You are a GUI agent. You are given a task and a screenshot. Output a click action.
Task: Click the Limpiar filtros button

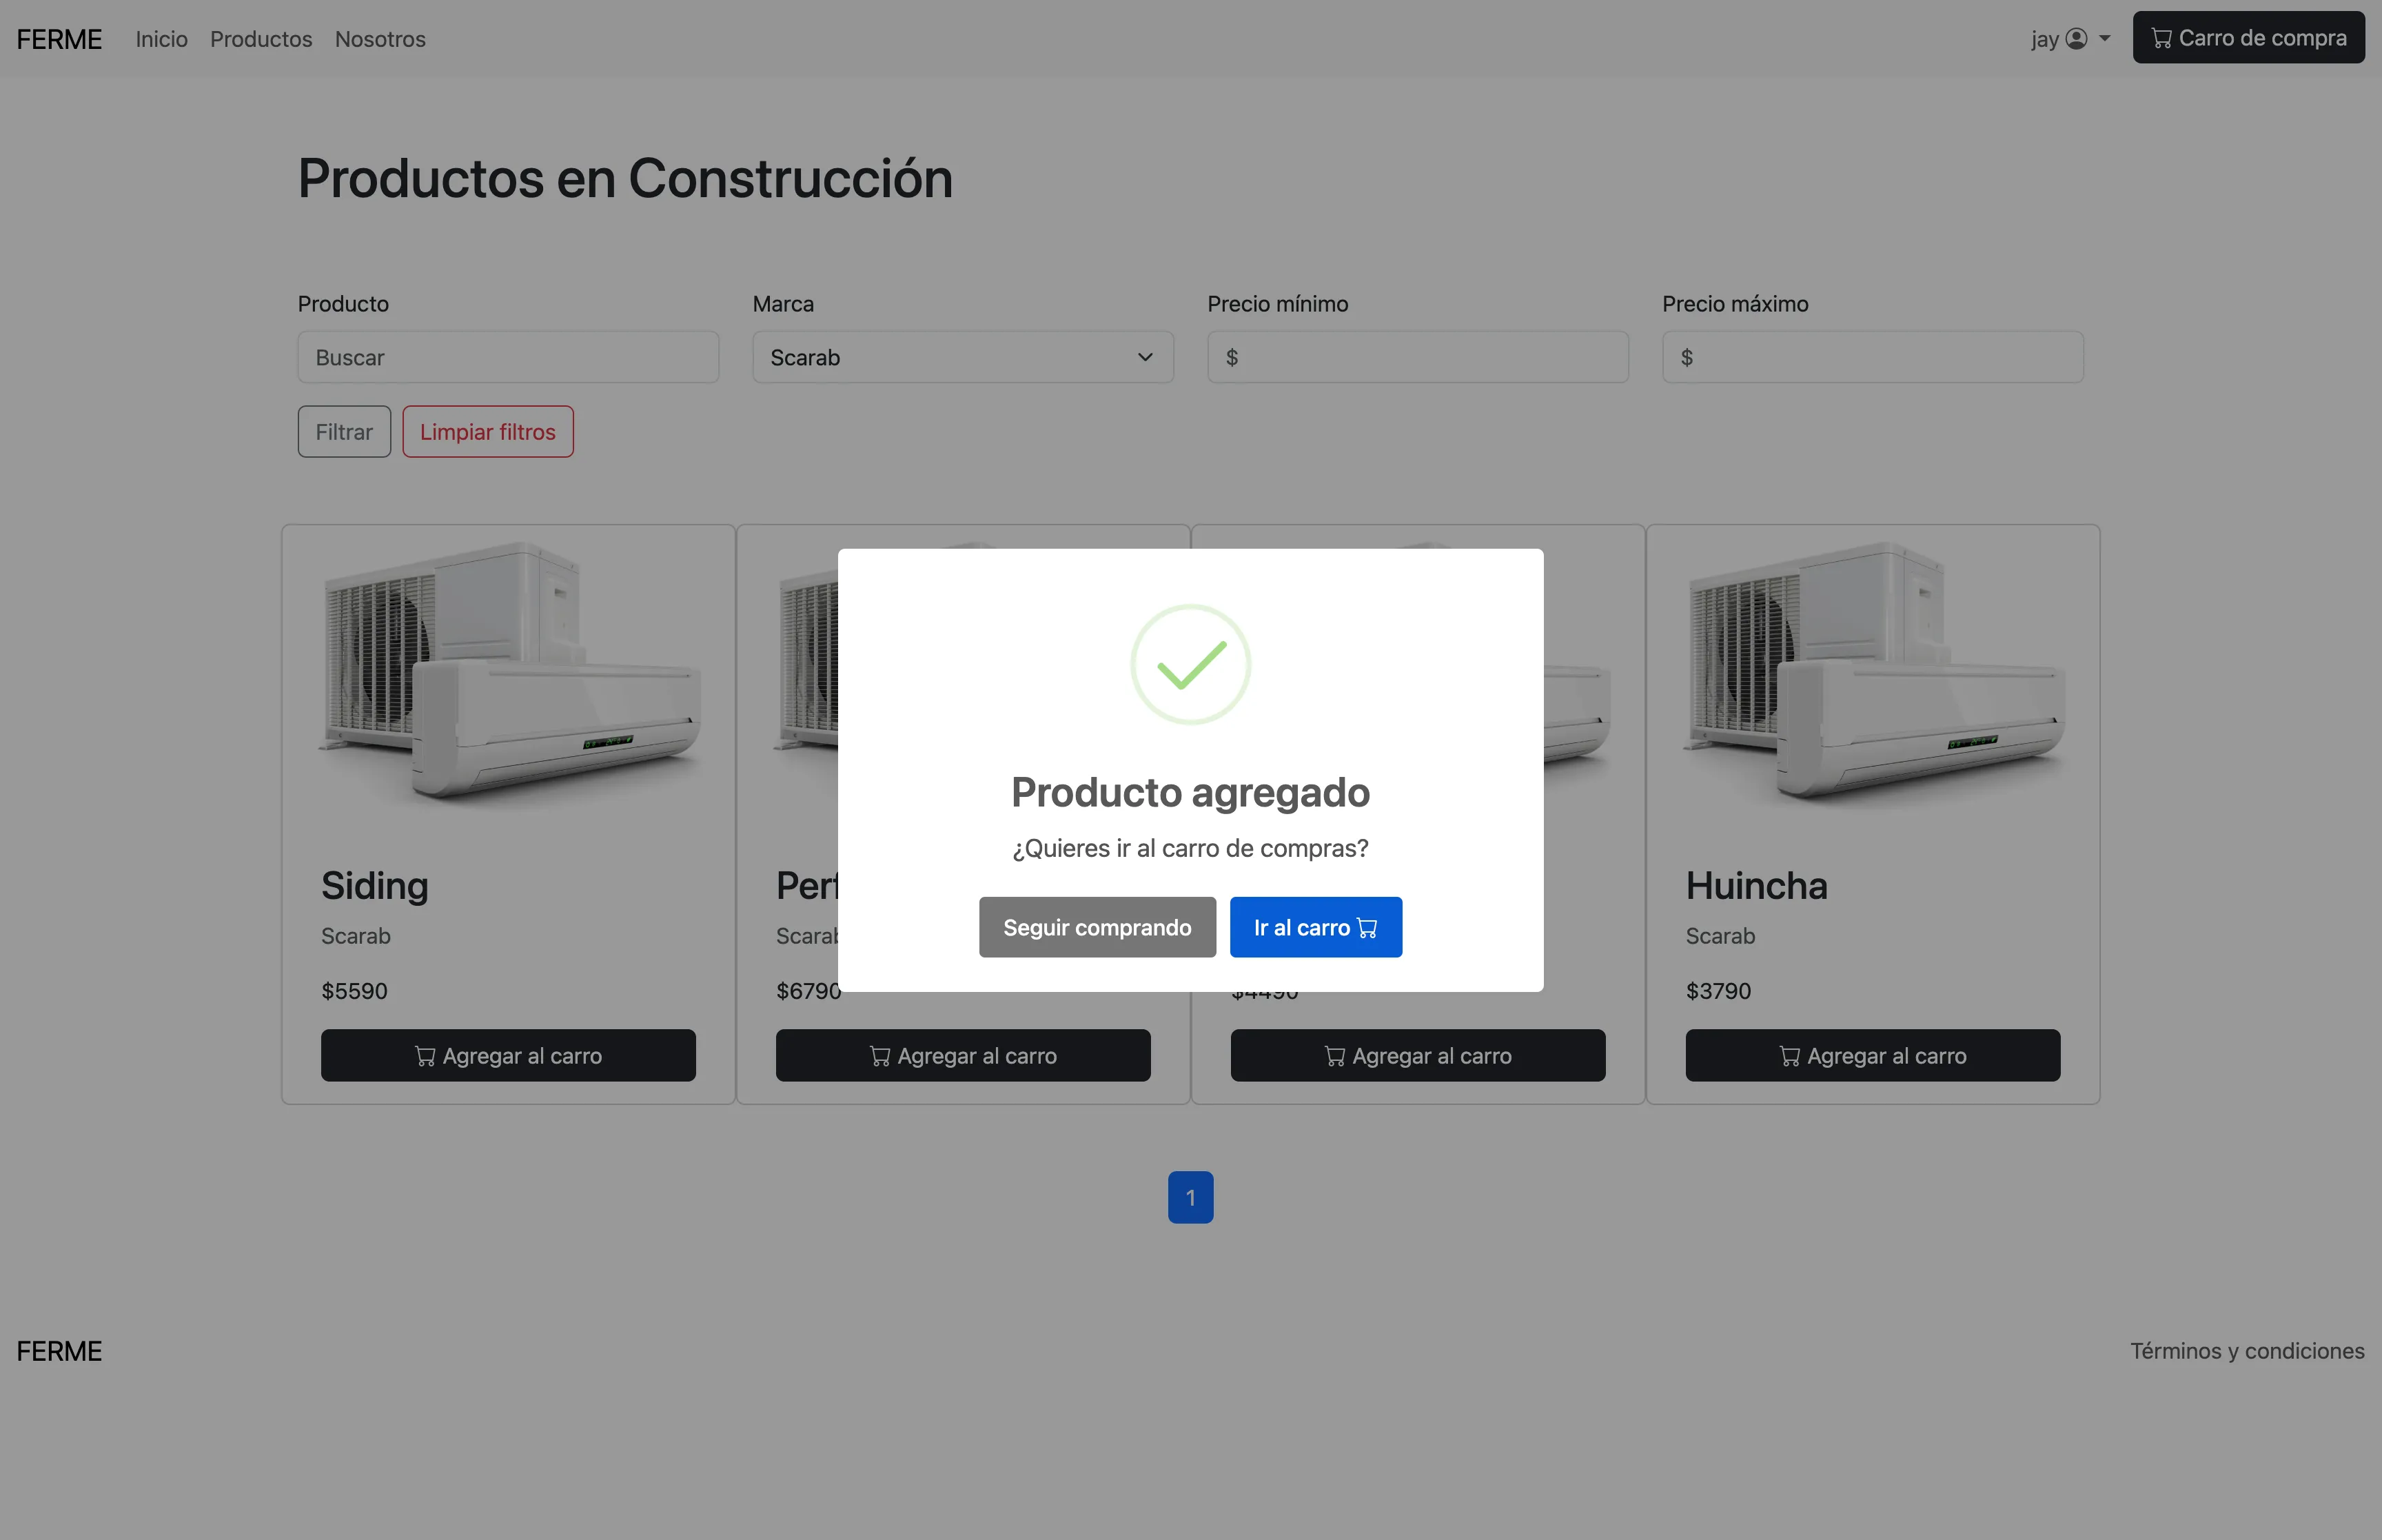[488, 431]
